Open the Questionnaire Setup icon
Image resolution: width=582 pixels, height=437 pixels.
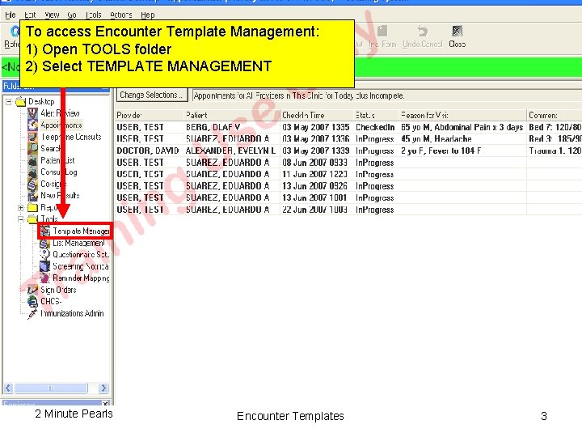[x=45, y=255]
